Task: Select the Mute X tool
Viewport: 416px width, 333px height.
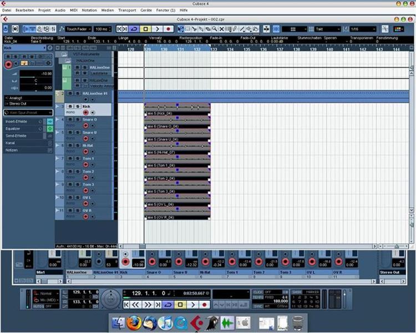Action: point(221,29)
